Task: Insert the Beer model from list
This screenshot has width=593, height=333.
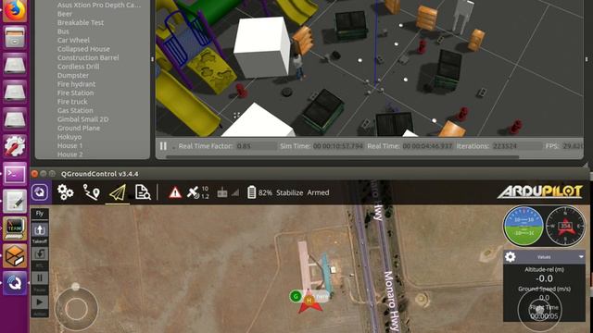Action: (65, 14)
